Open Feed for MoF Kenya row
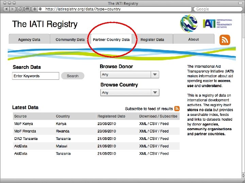The height and width of the screenshot is (183, 245). click(x=164, y=124)
